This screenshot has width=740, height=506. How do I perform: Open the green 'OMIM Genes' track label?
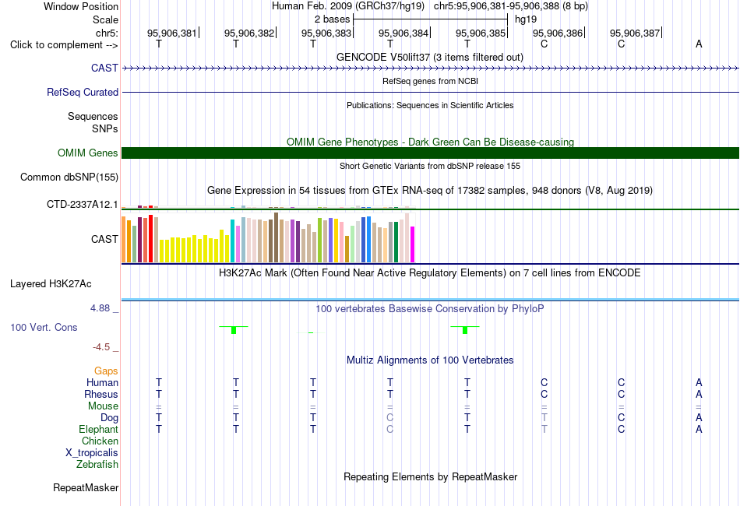click(87, 153)
